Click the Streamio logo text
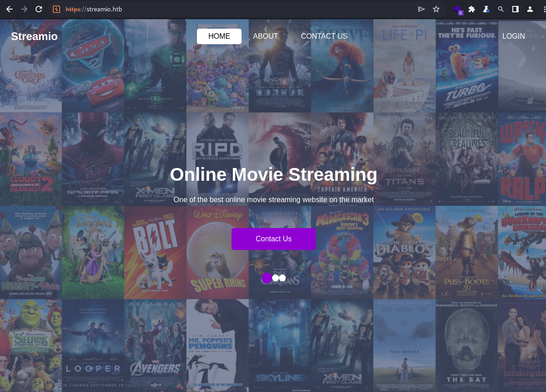 pyautogui.click(x=34, y=36)
